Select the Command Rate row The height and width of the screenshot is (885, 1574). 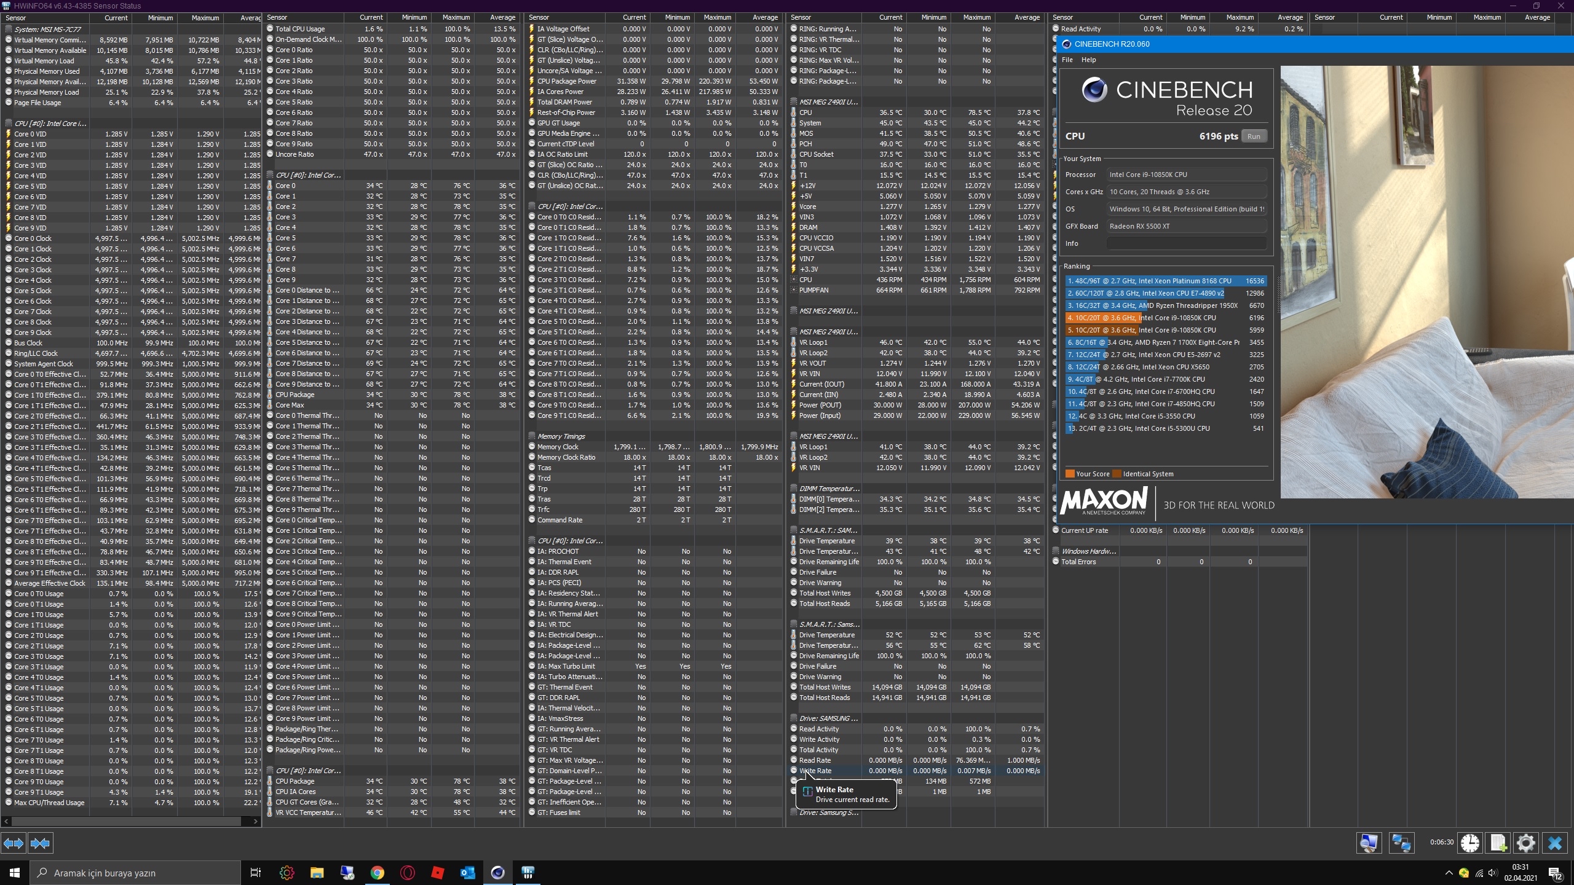click(654, 520)
